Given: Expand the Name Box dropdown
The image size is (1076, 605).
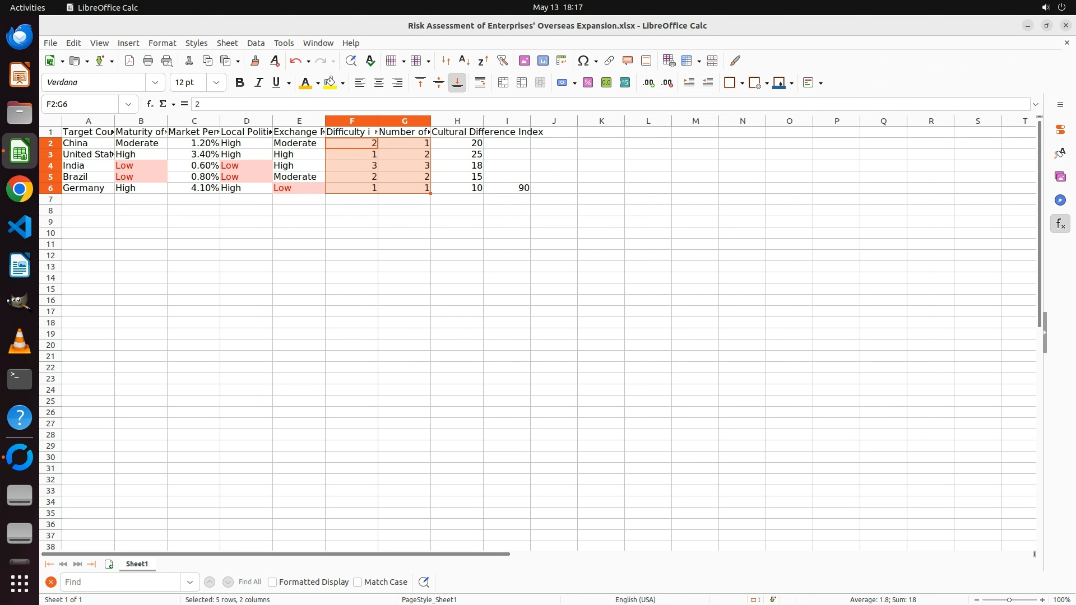Looking at the screenshot, I should [x=128, y=104].
